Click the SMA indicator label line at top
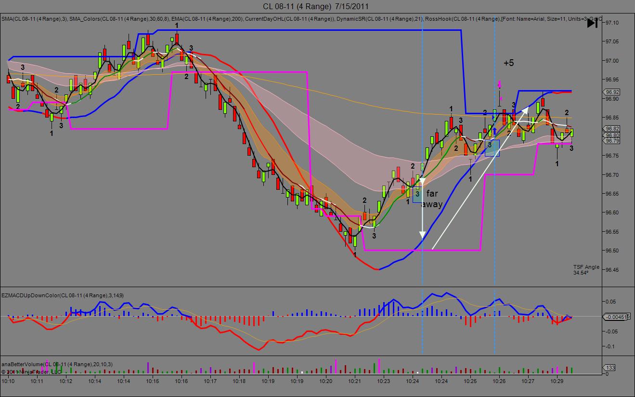The height and width of the screenshot is (397, 635). 301,19
